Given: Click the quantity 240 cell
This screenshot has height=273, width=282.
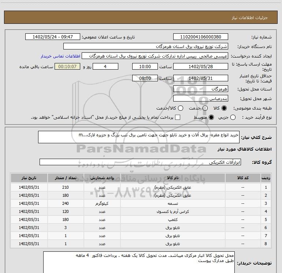Looking at the screenshot, I should 66,203.
